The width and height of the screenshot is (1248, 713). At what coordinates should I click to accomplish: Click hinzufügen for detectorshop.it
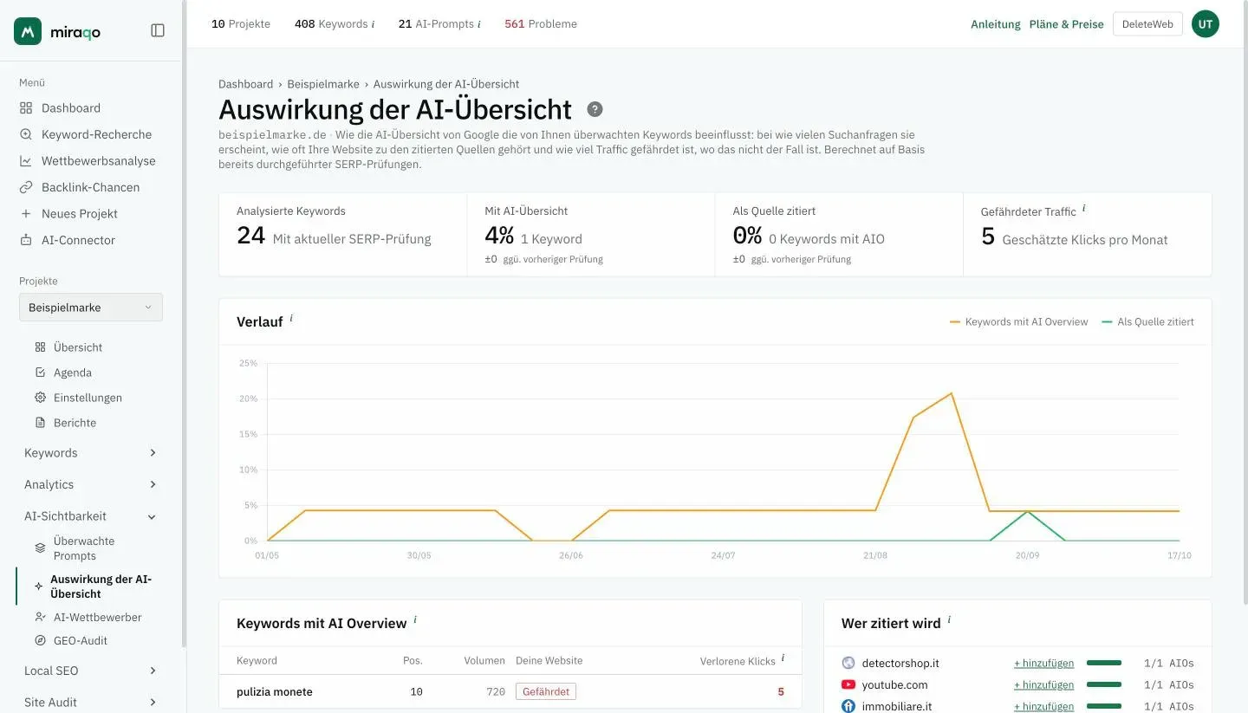tap(1043, 664)
